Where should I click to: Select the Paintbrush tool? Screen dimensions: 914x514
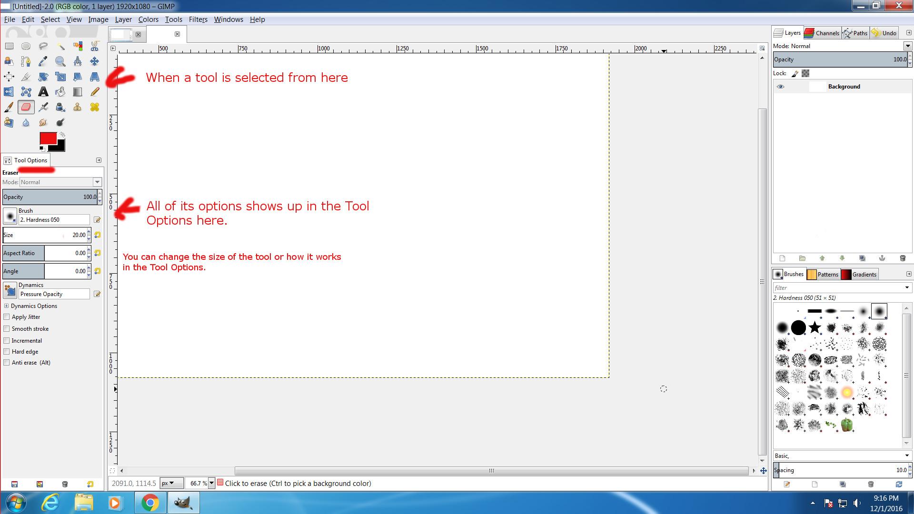pyautogui.click(x=9, y=108)
